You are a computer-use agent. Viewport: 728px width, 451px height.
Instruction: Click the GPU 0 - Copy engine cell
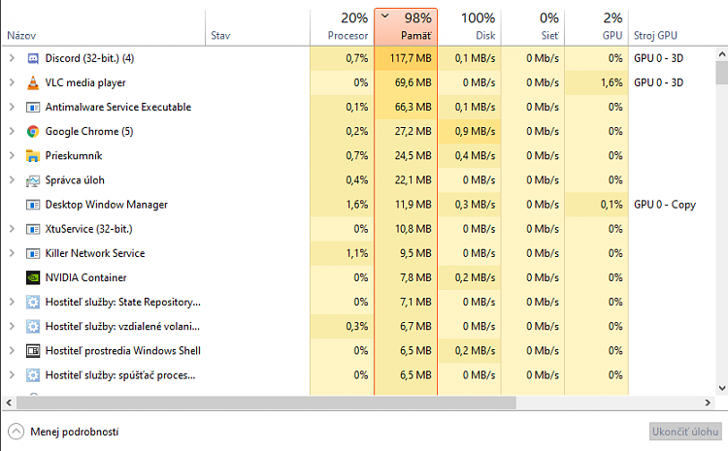click(665, 205)
